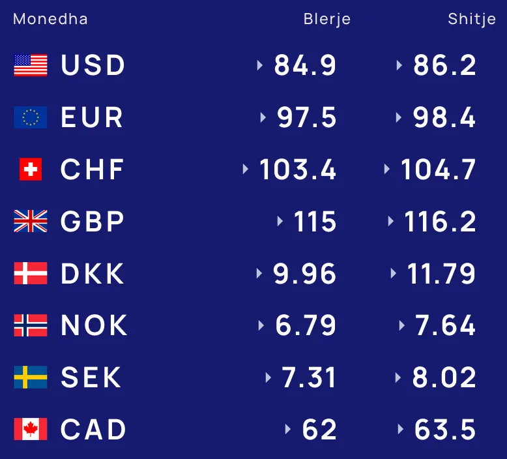Click the United Kingdom flag icon
The image size is (507, 459).
tap(31, 221)
